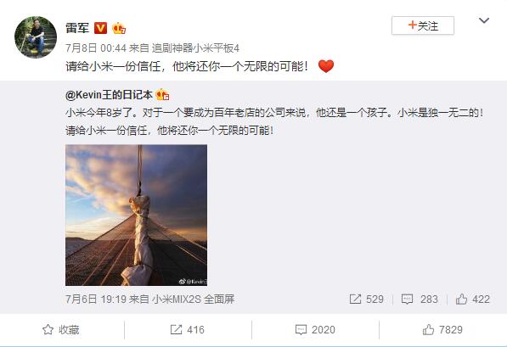The width and height of the screenshot is (507, 347).
Task: Open @Kevin王的日记本 profile link
Action: pos(109,95)
